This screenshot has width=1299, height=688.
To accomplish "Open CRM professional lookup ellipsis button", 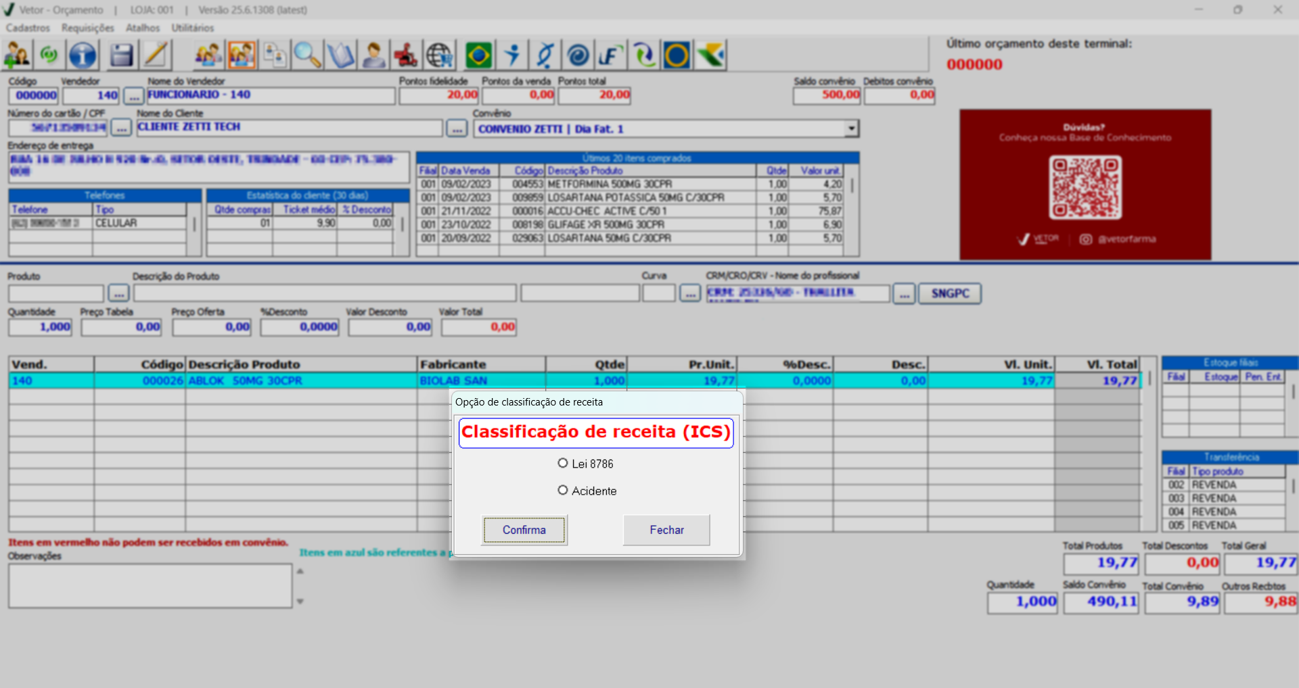I will 904,293.
